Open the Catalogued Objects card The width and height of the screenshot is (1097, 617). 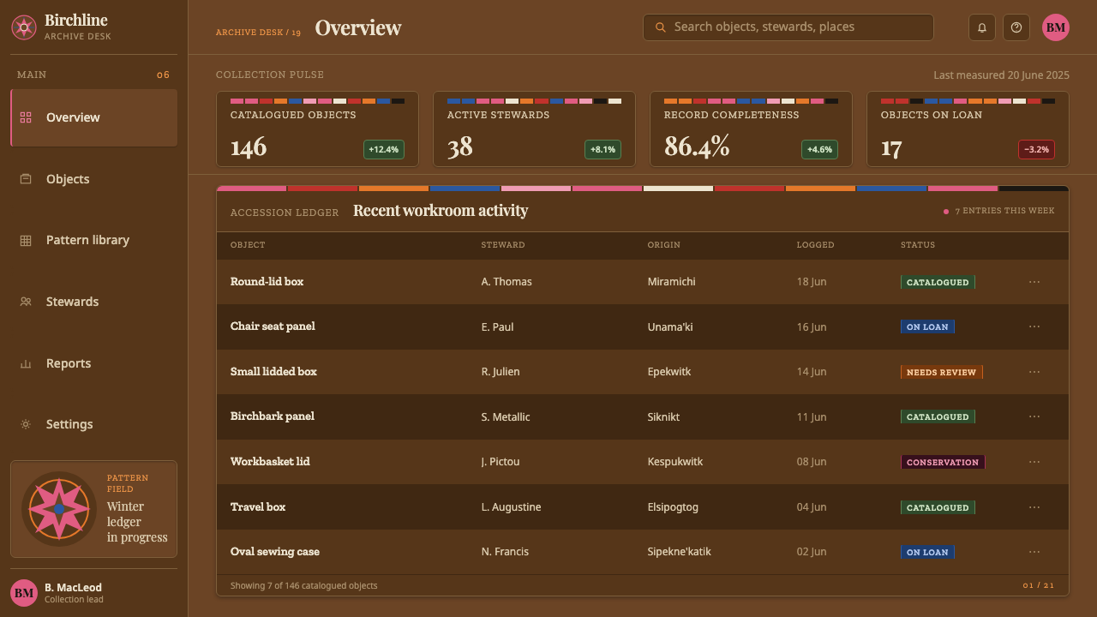pyautogui.click(x=317, y=129)
